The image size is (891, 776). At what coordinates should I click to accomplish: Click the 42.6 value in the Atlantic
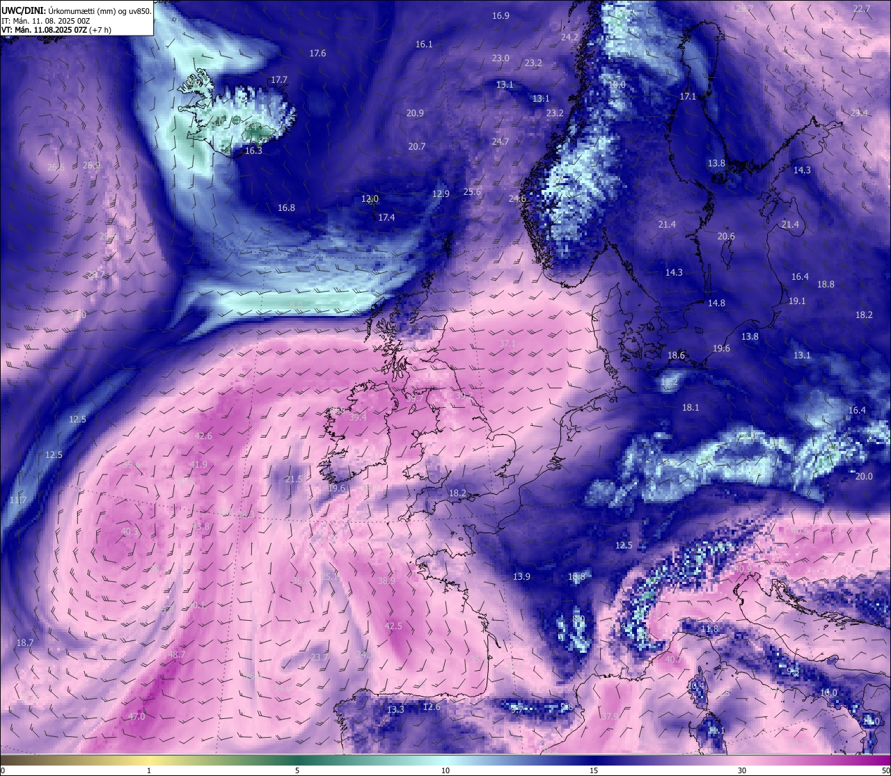(203, 436)
